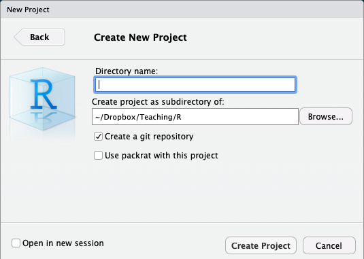Image resolution: width=364 pixels, height=259 pixels.
Task: Click the Open in new session label text
Action: click(x=63, y=243)
